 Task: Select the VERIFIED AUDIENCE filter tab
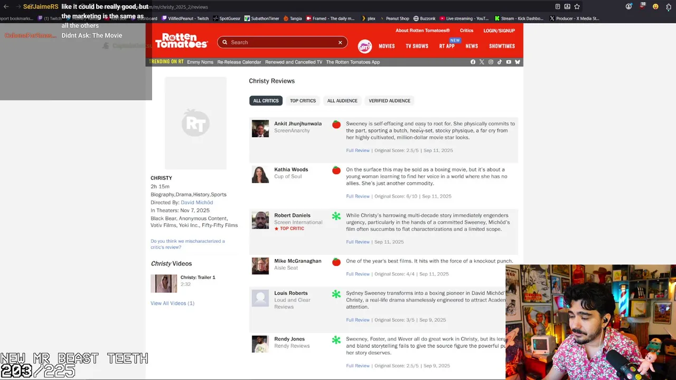pos(389,101)
